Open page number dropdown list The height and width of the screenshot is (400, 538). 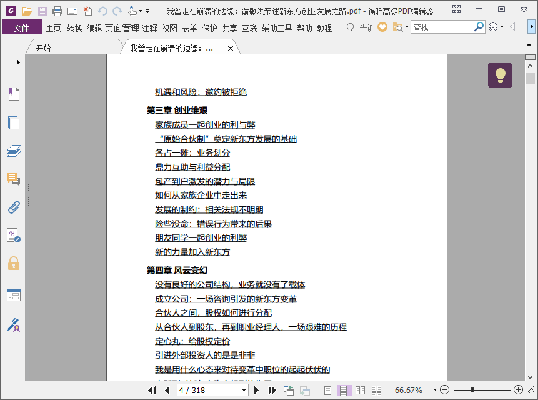pyautogui.click(x=244, y=390)
